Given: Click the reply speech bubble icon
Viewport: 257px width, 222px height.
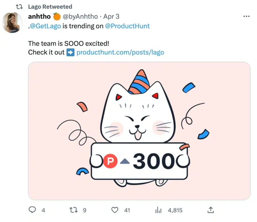Looking at the screenshot, I should [x=32, y=210].
